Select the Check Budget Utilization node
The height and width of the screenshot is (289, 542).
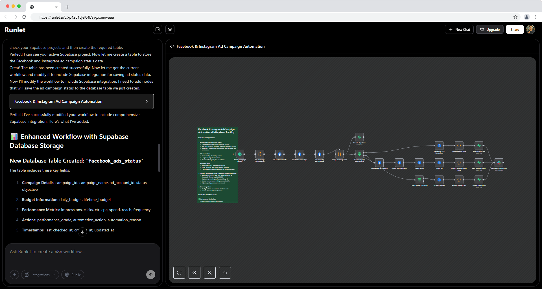[419, 180]
